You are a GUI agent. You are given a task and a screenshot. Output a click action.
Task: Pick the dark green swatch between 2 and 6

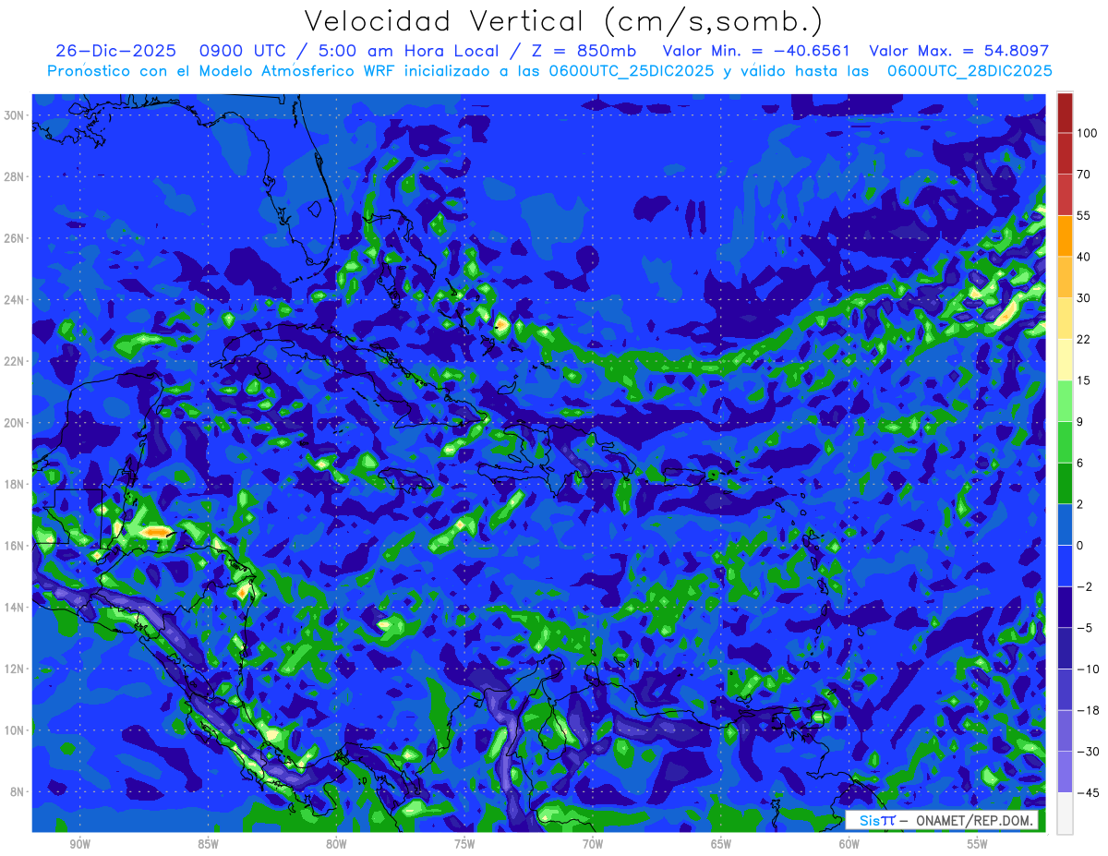click(1065, 484)
